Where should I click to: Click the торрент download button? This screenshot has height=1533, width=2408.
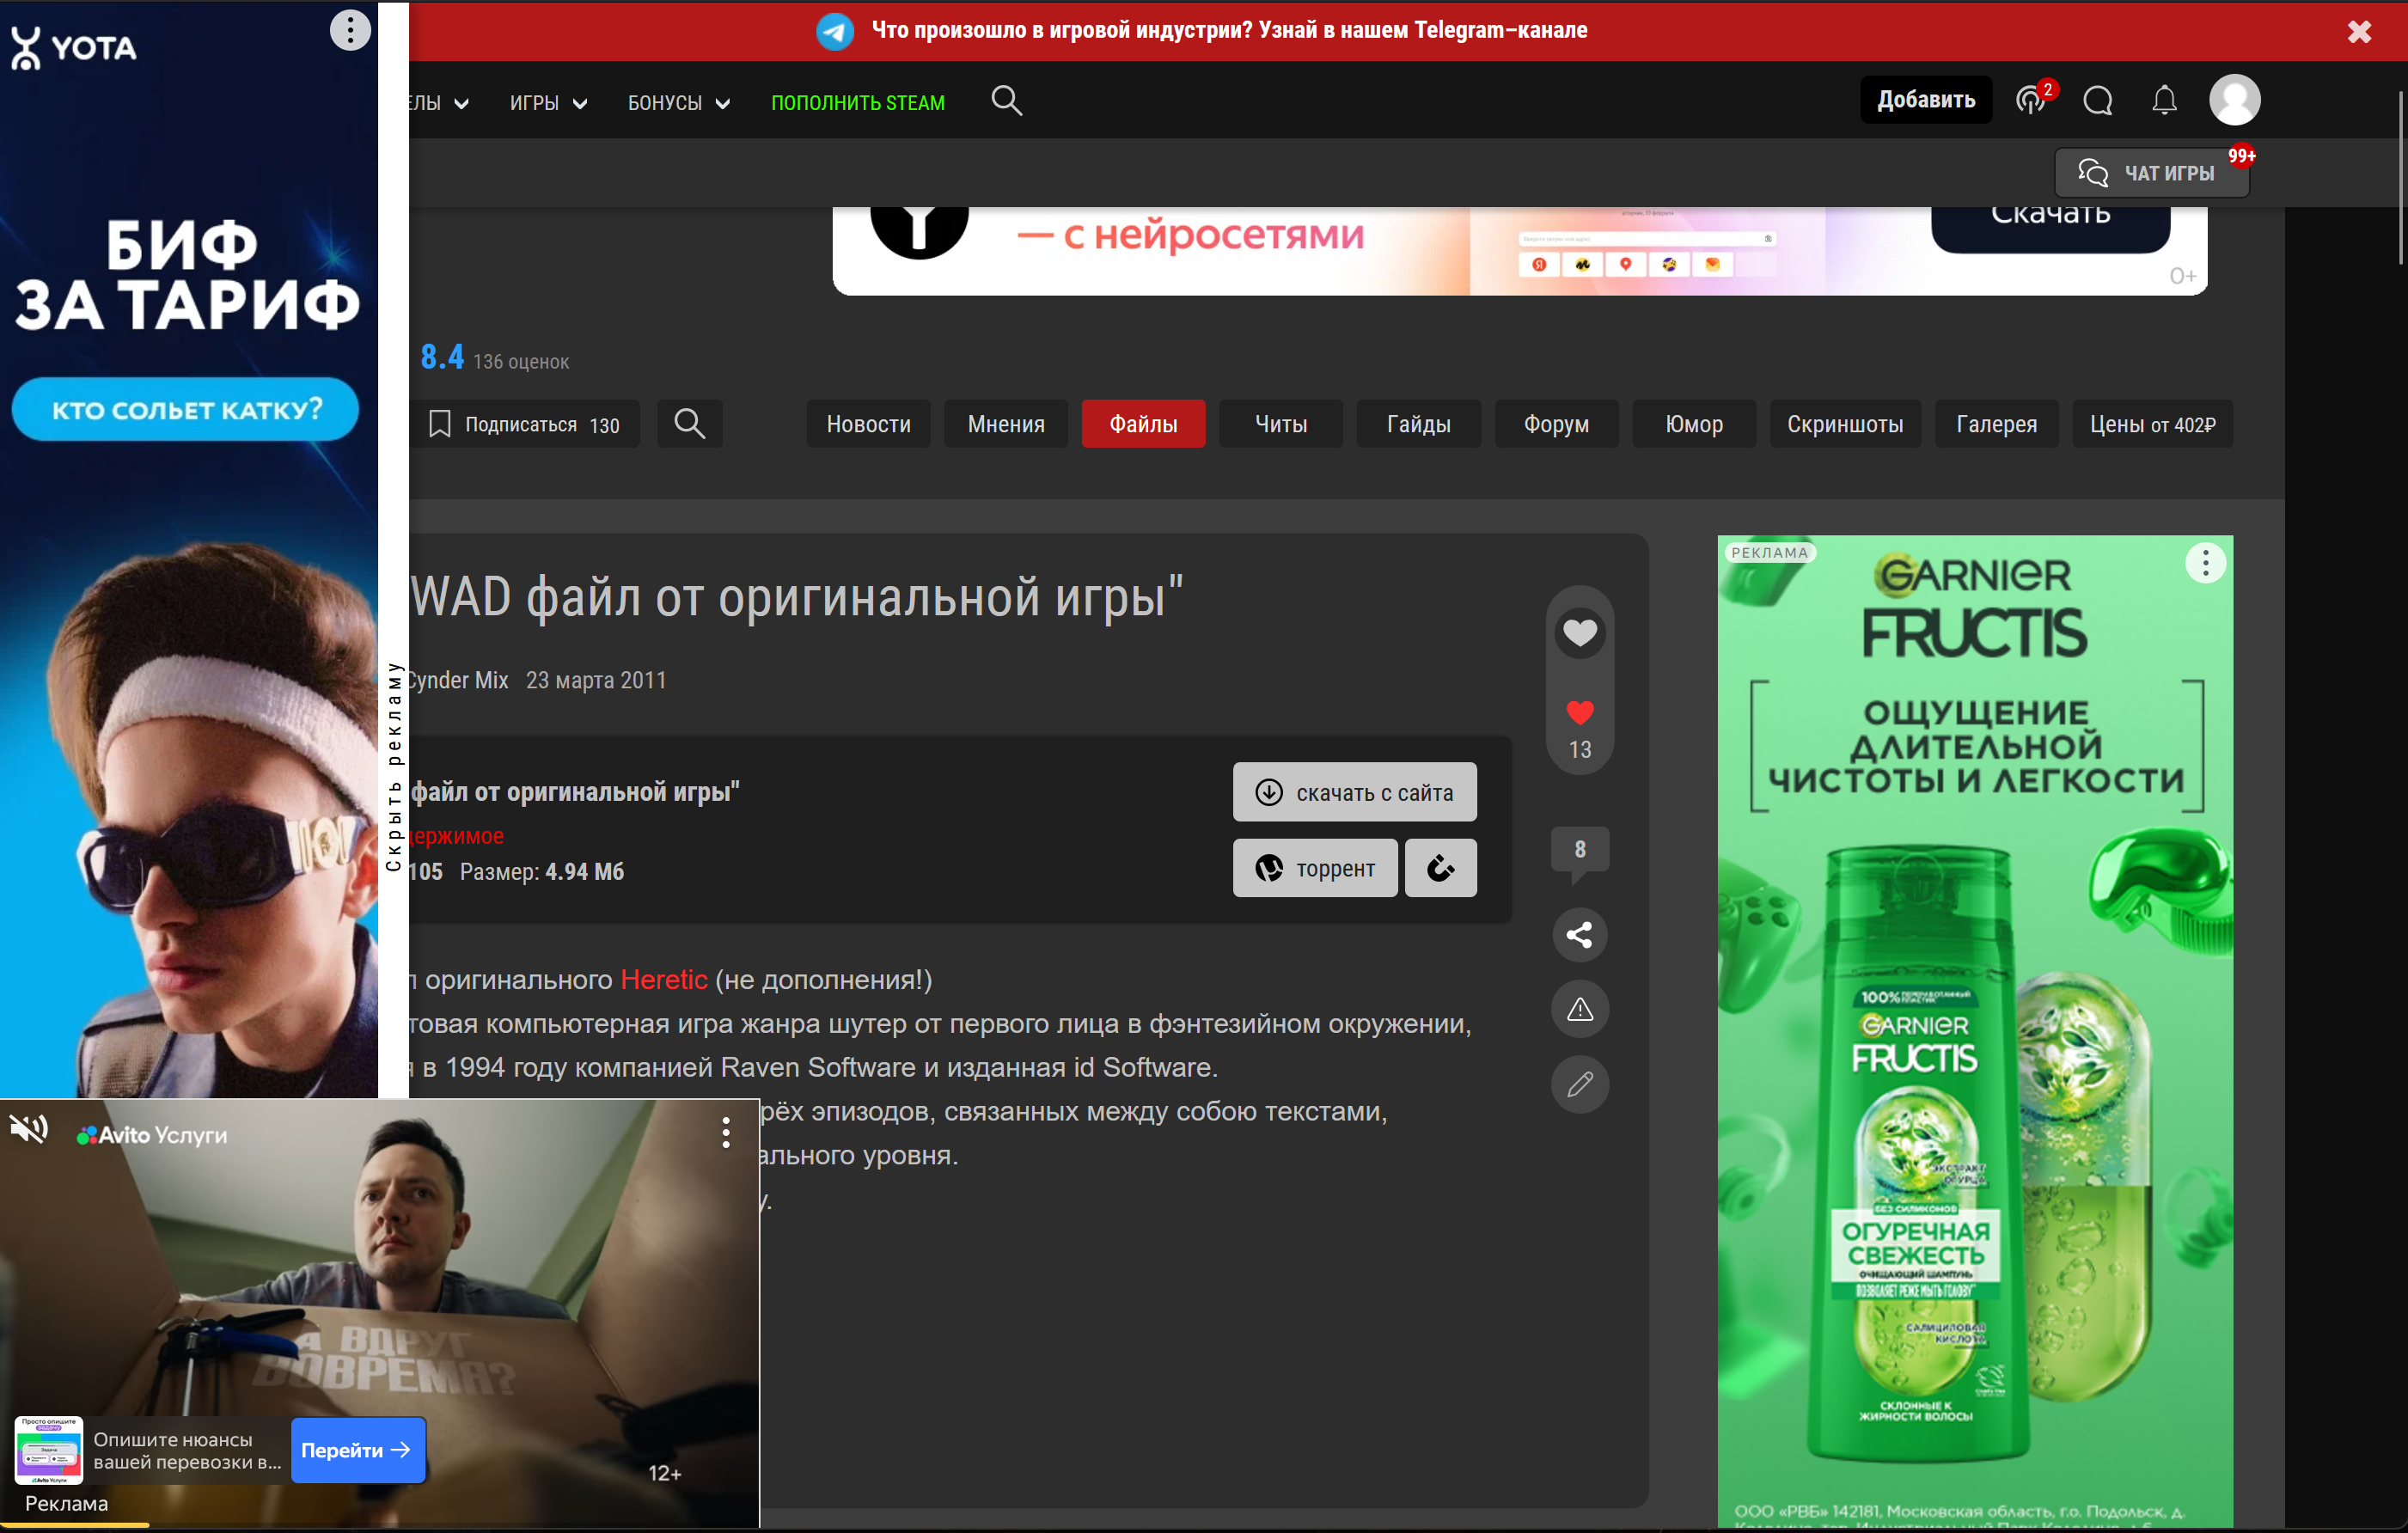click(1314, 868)
